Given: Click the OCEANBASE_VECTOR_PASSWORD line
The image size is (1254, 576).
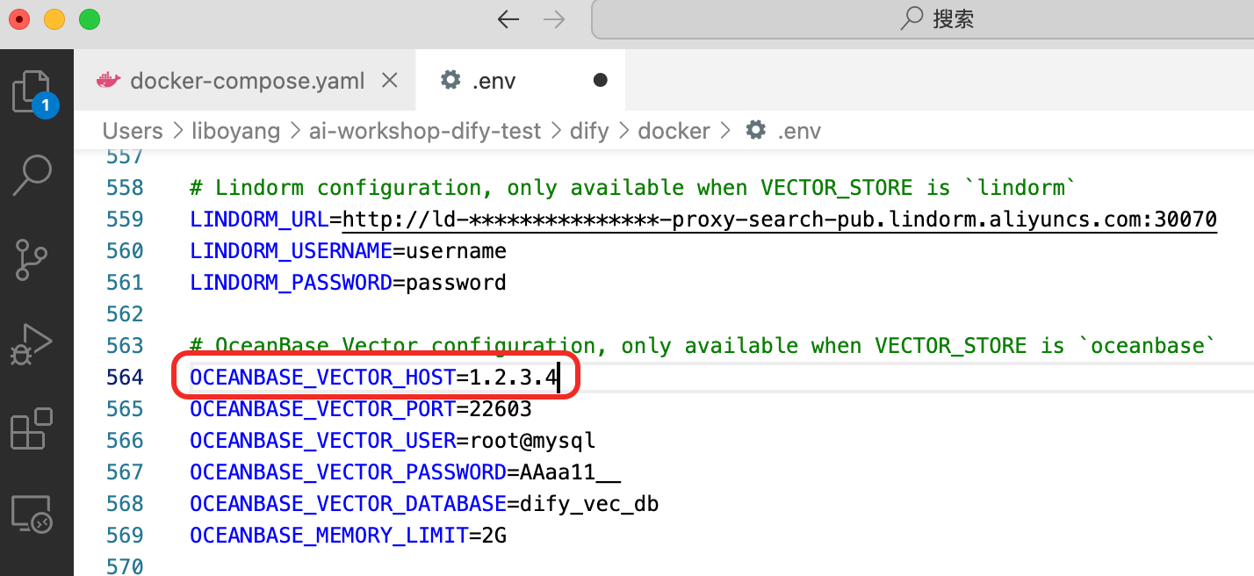Looking at the screenshot, I should (405, 472).
